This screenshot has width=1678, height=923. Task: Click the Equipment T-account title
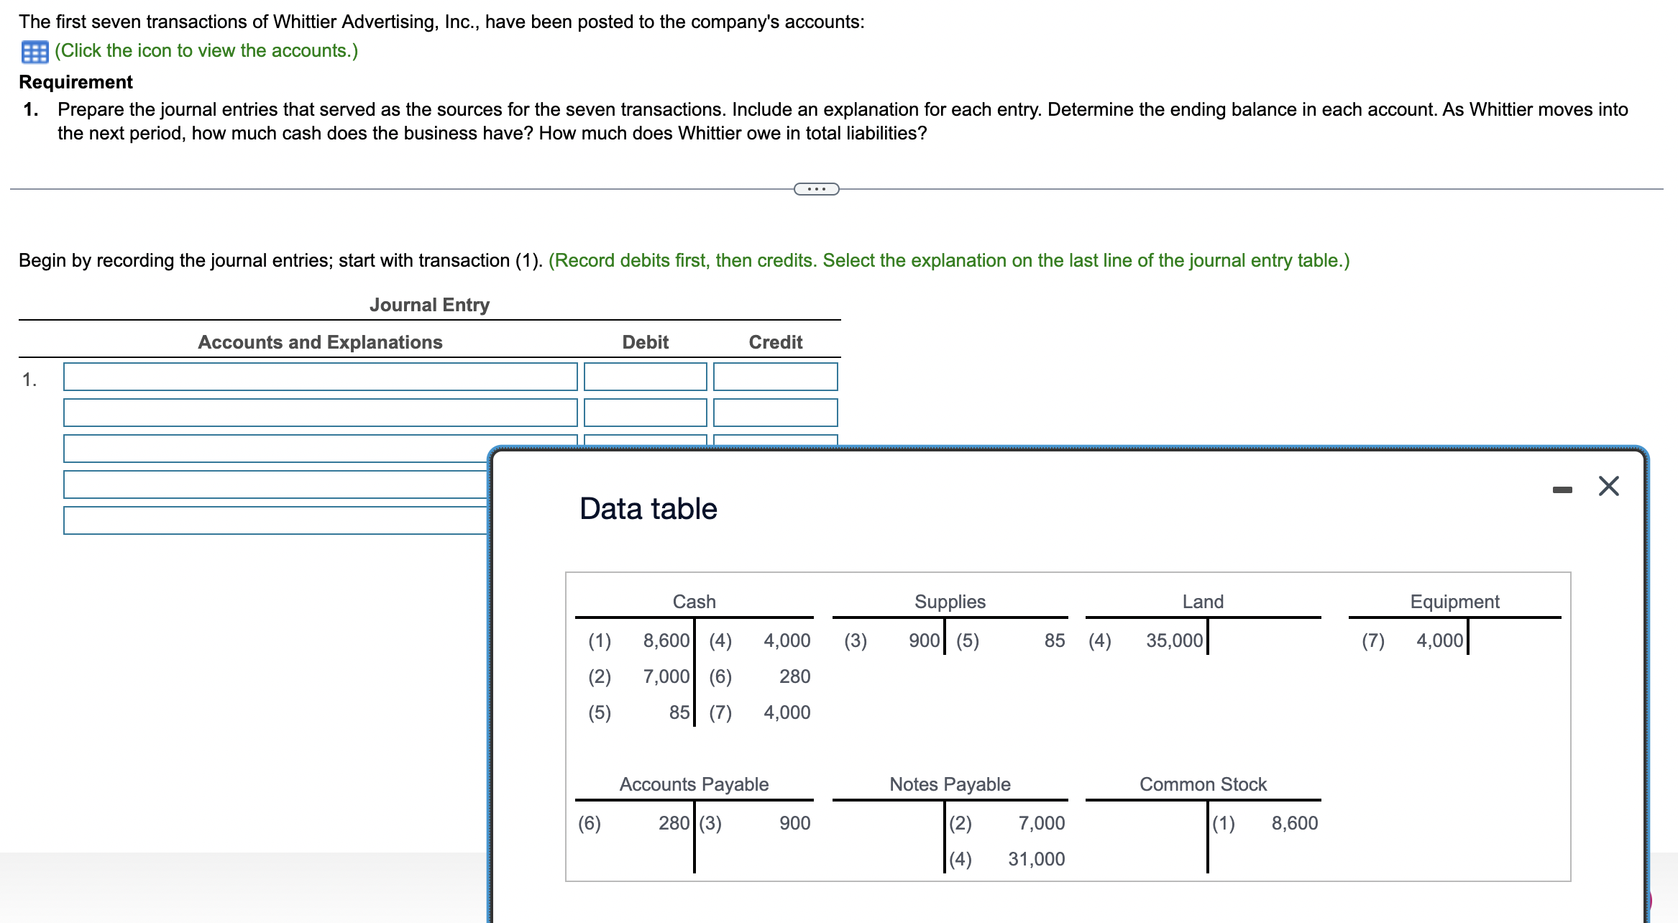tap(1454, 602)
